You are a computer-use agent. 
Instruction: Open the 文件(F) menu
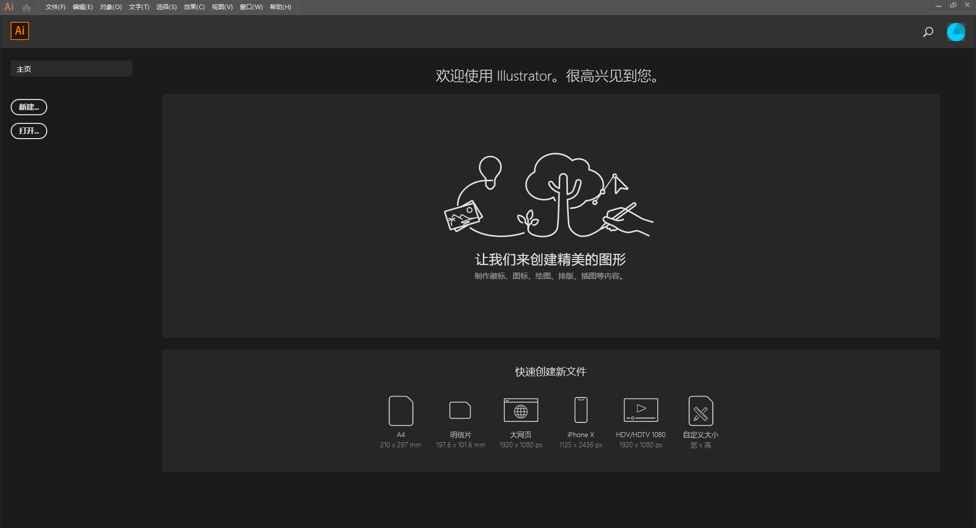[55, 7]
